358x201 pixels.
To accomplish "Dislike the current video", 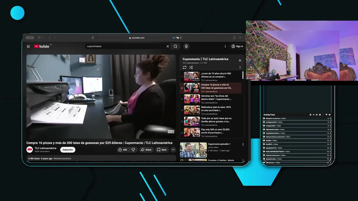I will pyautogui.click(x=133, y=150).
